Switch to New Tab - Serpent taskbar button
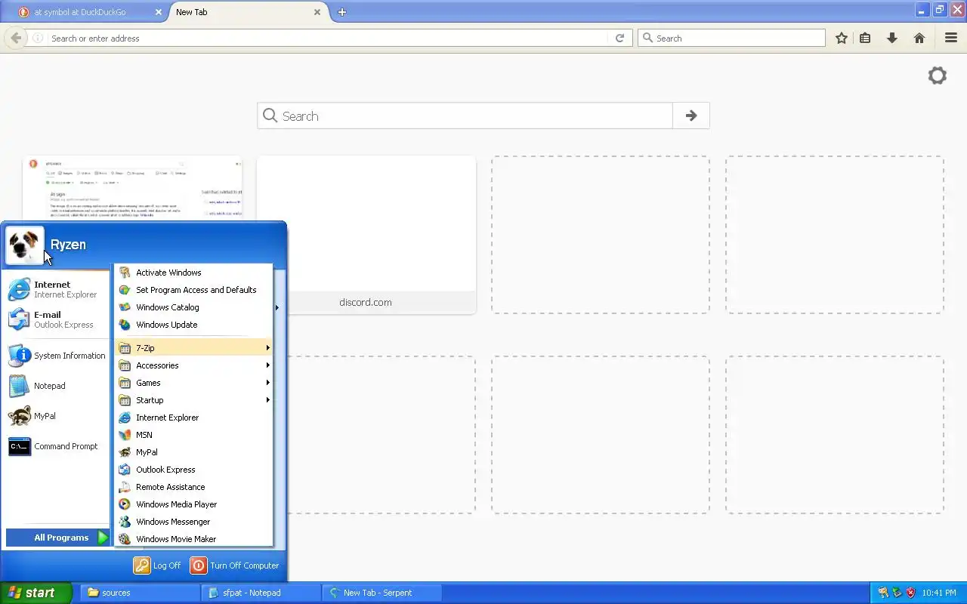Screen dimensions: 967x604 point(382,593)
